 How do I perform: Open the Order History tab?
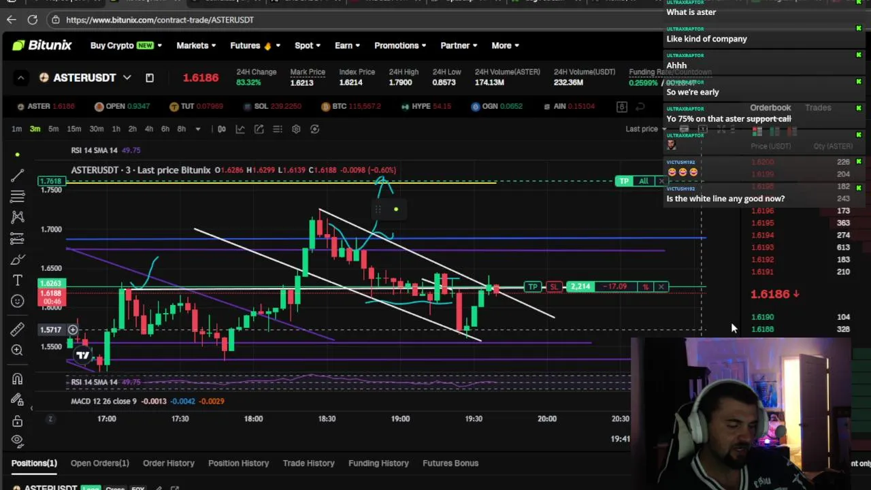coord(169,463)
